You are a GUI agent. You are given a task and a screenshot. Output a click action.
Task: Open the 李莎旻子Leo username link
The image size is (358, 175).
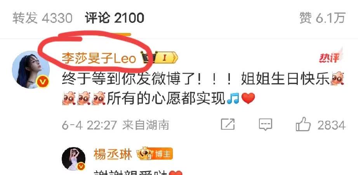coord(99,59)
